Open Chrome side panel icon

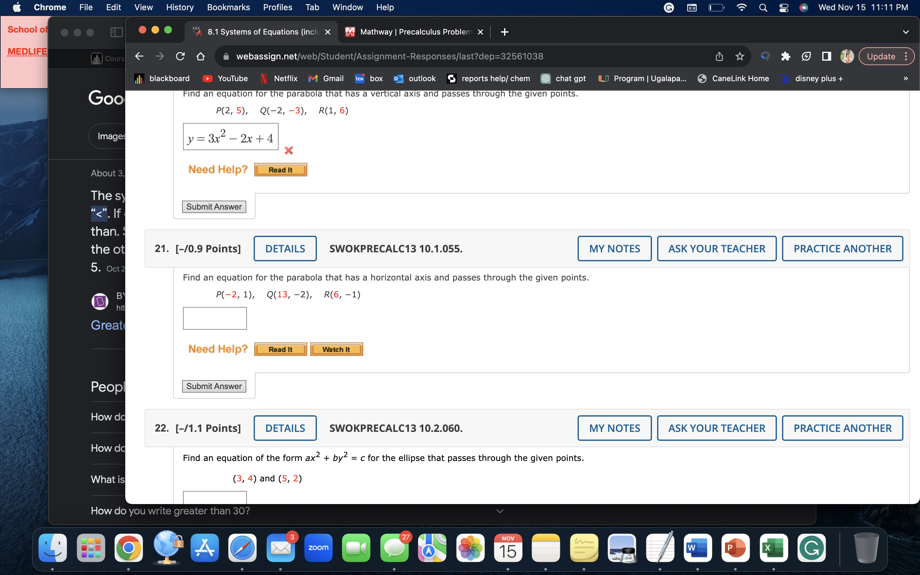826,56
